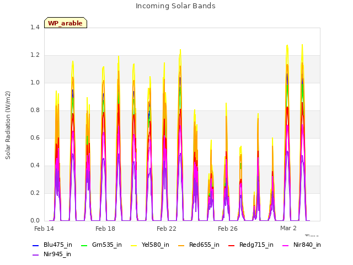Click the Feb 18 x-axis tick label
The image size is (353, 265).
click(105, 229)
